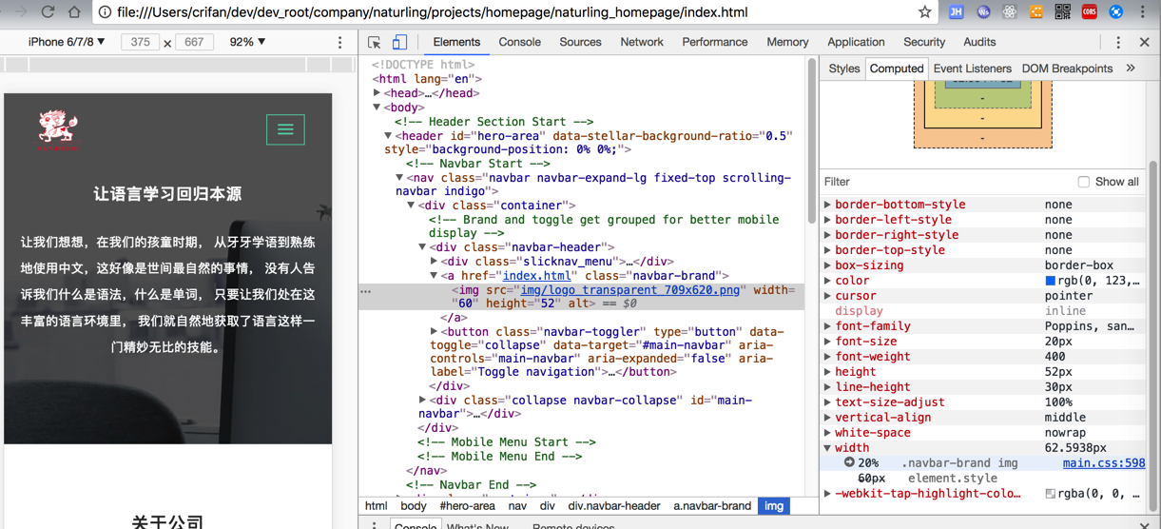Expand the border-bottom-style computed property
1161x529 pixels.
828,205
